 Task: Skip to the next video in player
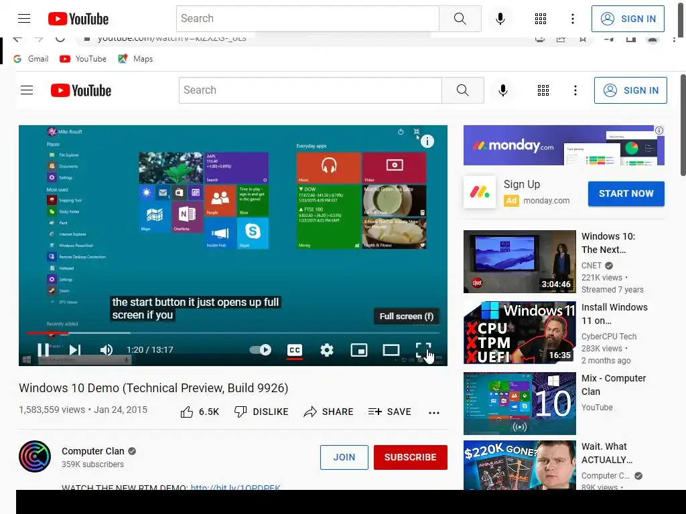pyautogui.click(x=75, y=349)
